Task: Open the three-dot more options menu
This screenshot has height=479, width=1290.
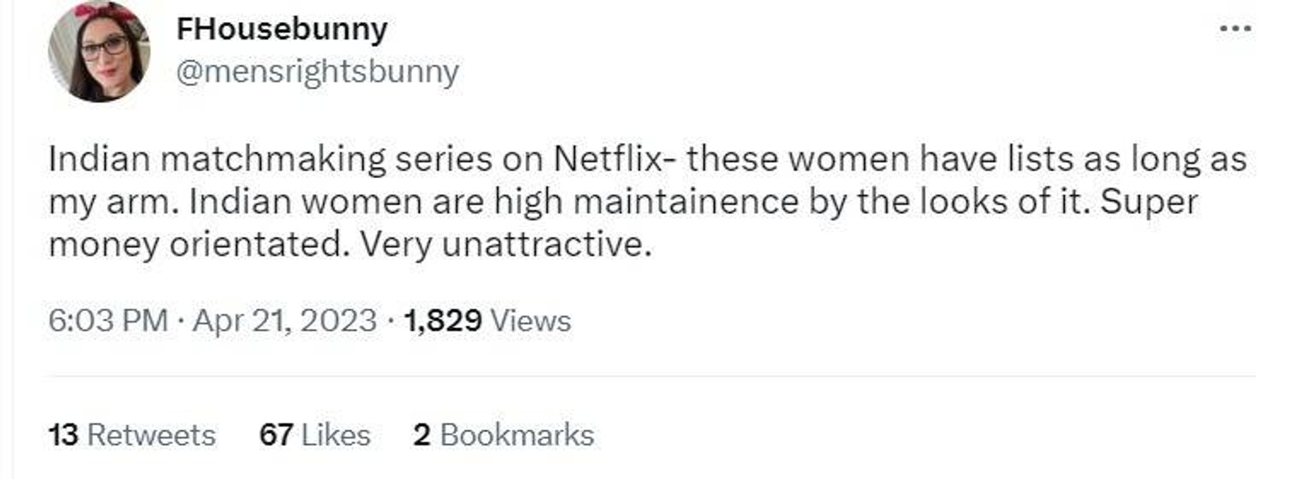Action: (x=1235, y=29)
